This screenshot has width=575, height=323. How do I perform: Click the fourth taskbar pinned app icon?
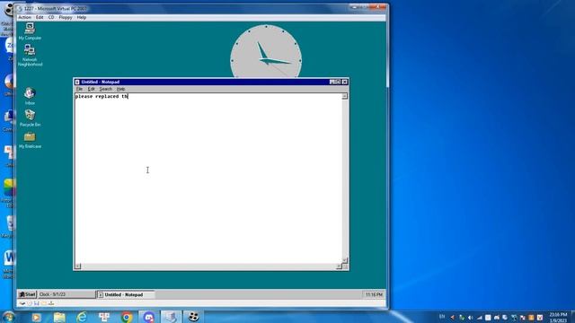[104, 317]
